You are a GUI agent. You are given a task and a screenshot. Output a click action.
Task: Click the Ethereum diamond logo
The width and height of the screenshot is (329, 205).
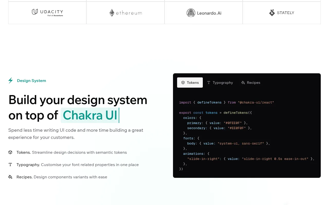(112, 13)
